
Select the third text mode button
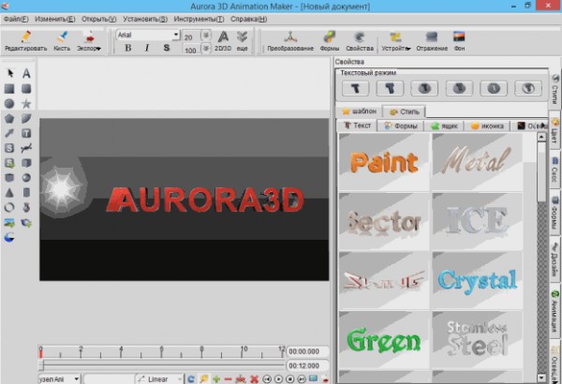[x=424, y=88]
